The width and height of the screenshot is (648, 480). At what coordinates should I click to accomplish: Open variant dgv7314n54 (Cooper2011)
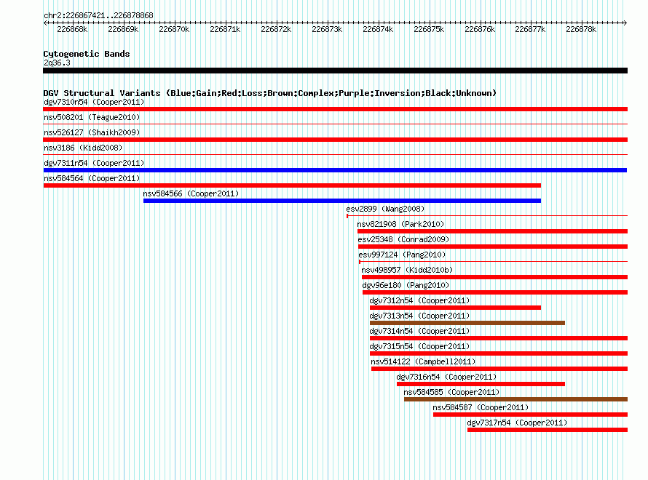(419, 331)
